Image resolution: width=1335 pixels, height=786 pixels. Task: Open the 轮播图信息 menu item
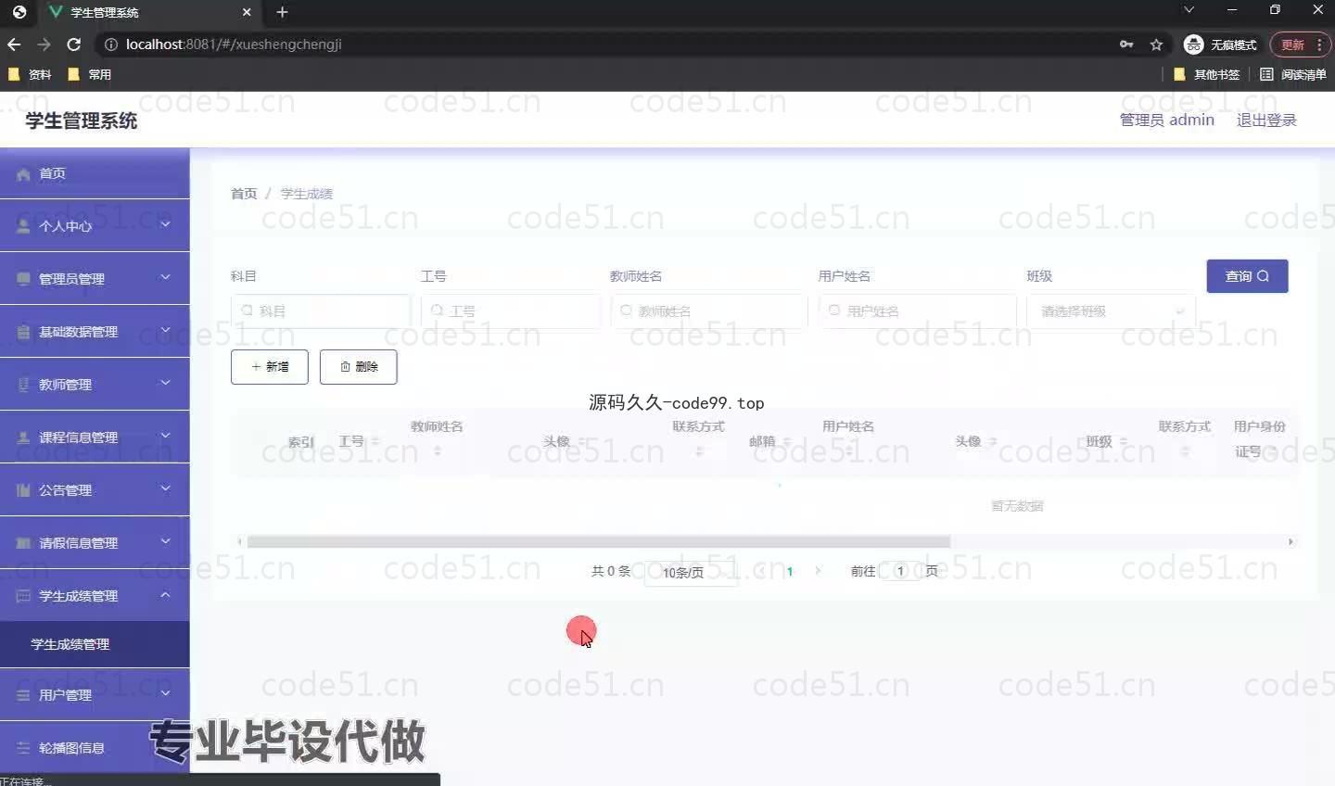click(95, 748)
